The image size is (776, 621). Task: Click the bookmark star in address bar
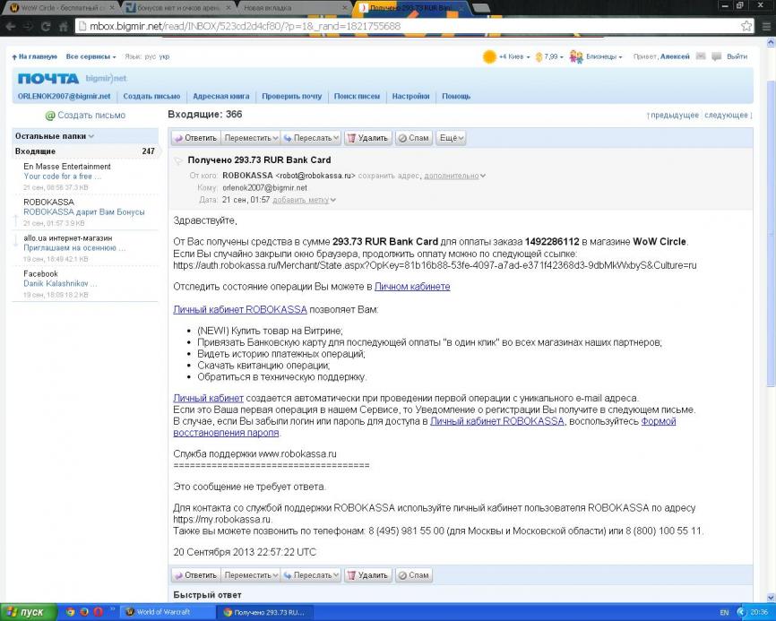[746, 26]
